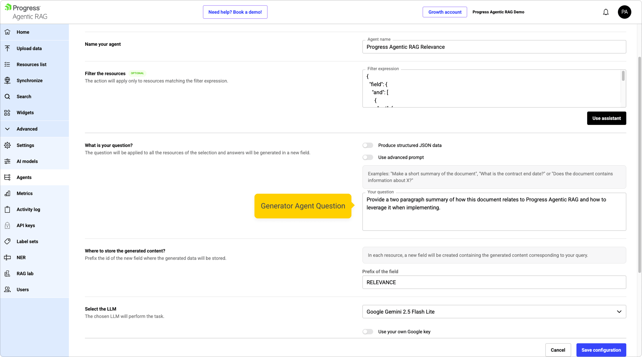Click the Upload data arrow icon
The image size is (642, 357).
7,48
